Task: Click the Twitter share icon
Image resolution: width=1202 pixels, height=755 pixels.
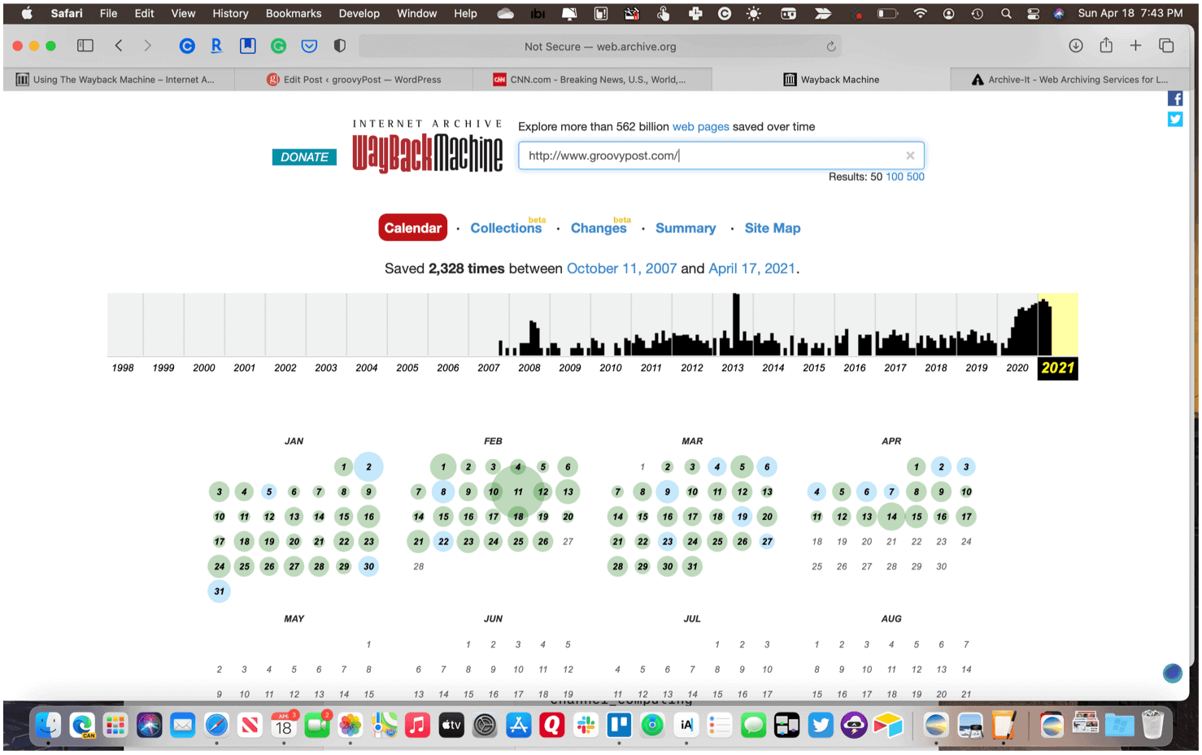Action: (x=1175, y=119)
